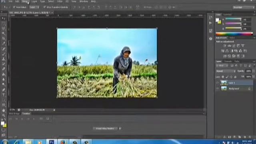Click the color spectrum ramp
256x144 pixels.
(x=234, y=34)
